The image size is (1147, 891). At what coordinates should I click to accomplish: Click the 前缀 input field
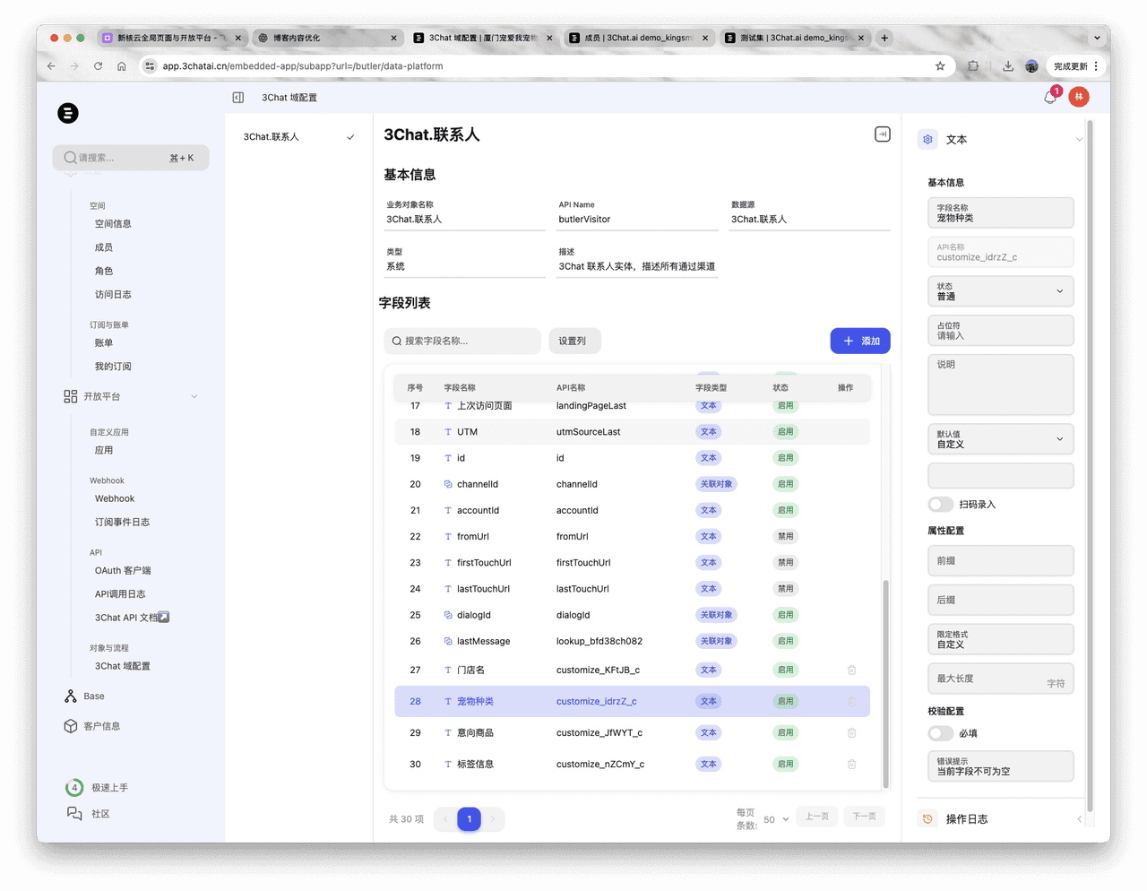(1000, 560)
